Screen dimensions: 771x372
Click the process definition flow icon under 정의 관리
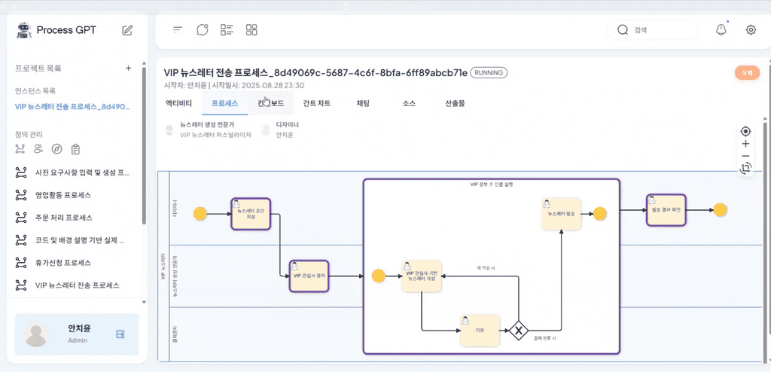point(20,148)
